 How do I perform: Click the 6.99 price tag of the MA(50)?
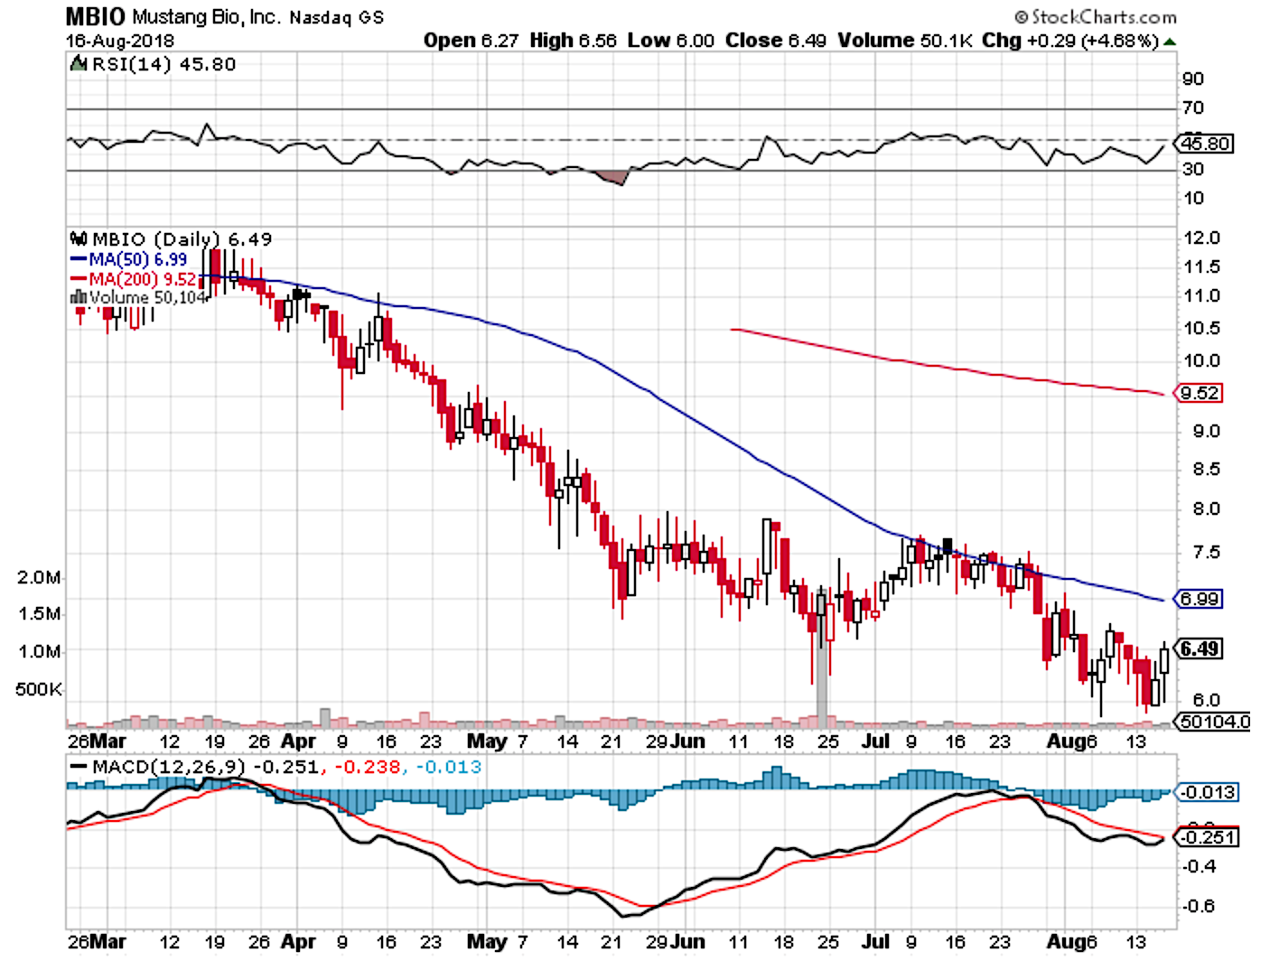point(1199,599)
